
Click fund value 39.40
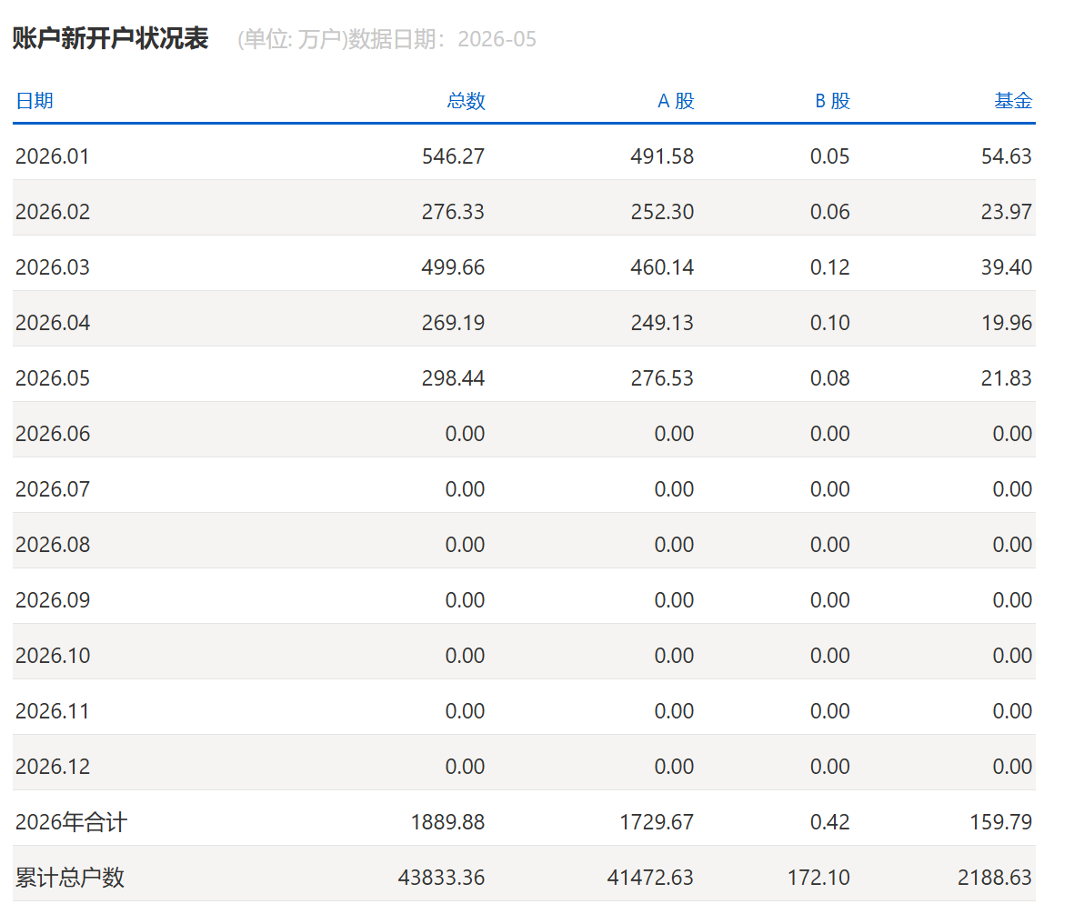(x=1006, y=267)
